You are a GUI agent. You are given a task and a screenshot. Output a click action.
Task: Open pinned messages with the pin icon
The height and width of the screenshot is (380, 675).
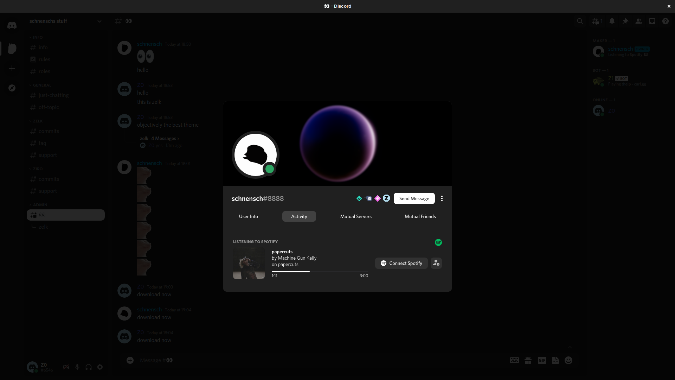tap(625, 21)
